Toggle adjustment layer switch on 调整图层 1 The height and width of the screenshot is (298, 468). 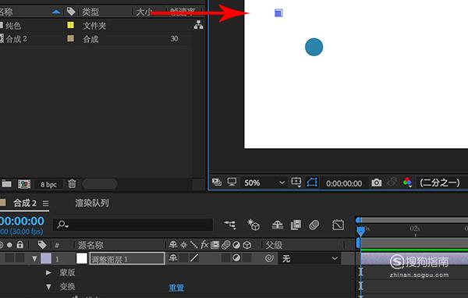236,257
